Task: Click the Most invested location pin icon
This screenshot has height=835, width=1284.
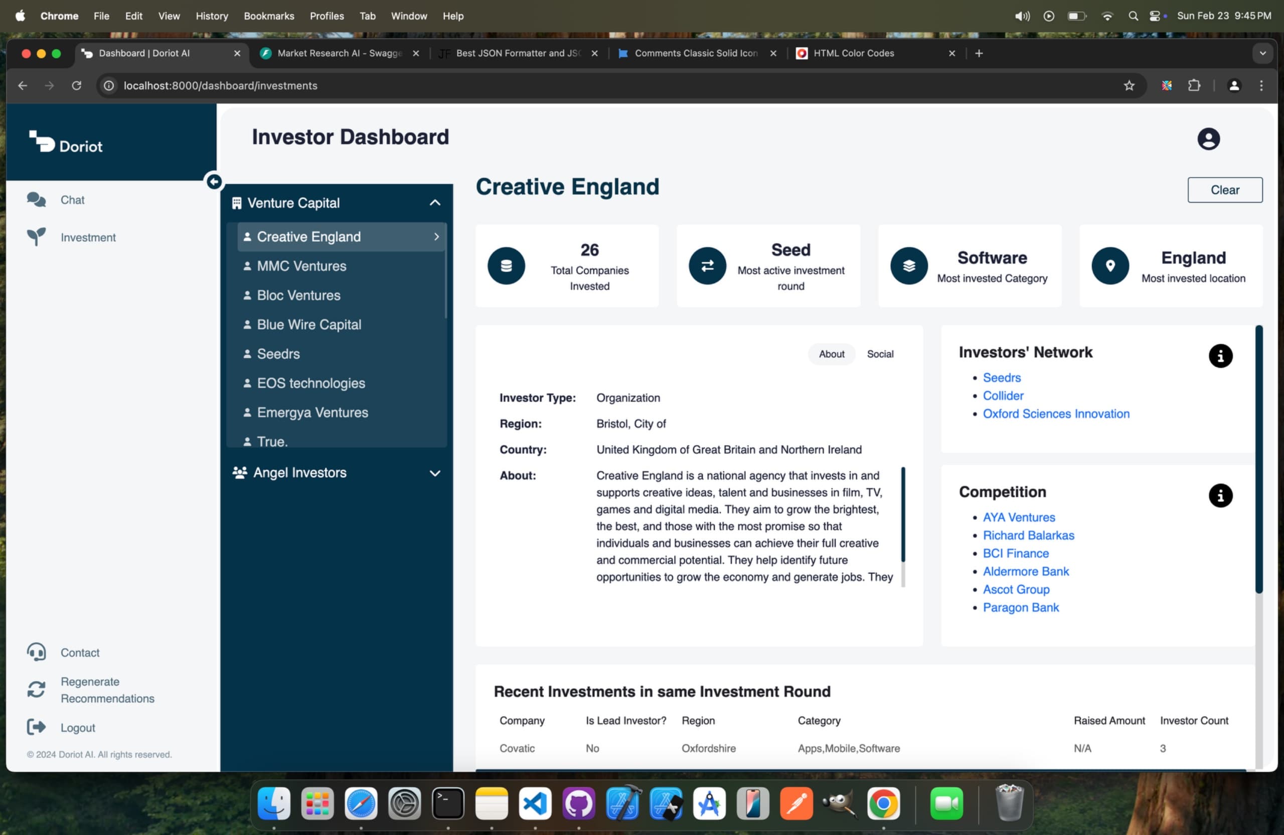Action: tap(1110, 265)
